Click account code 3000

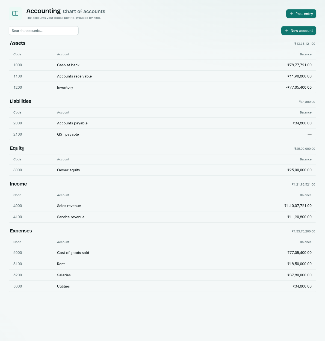pyautogui.click(x=17, y=170)
